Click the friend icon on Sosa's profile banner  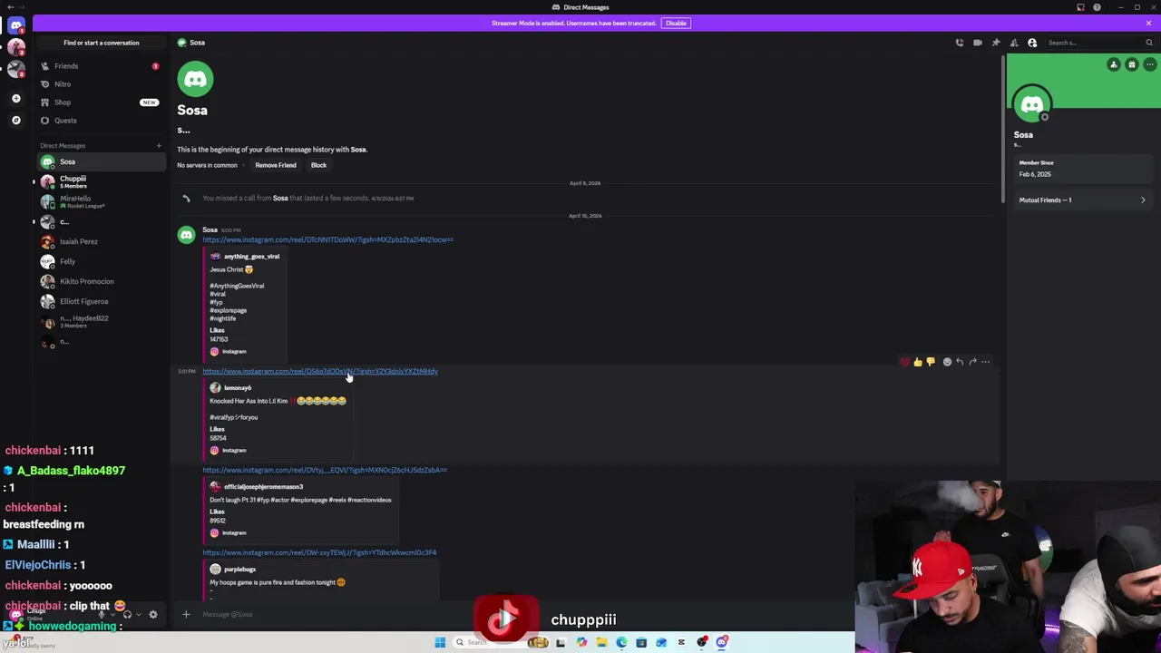click(x=1114, y=64)
